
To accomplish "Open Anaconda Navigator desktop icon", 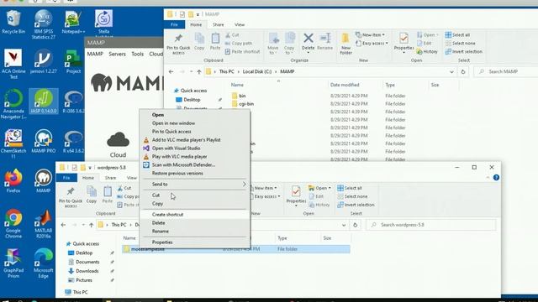I will point(13,104).
